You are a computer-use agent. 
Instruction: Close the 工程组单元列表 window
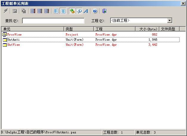point(183,3)
